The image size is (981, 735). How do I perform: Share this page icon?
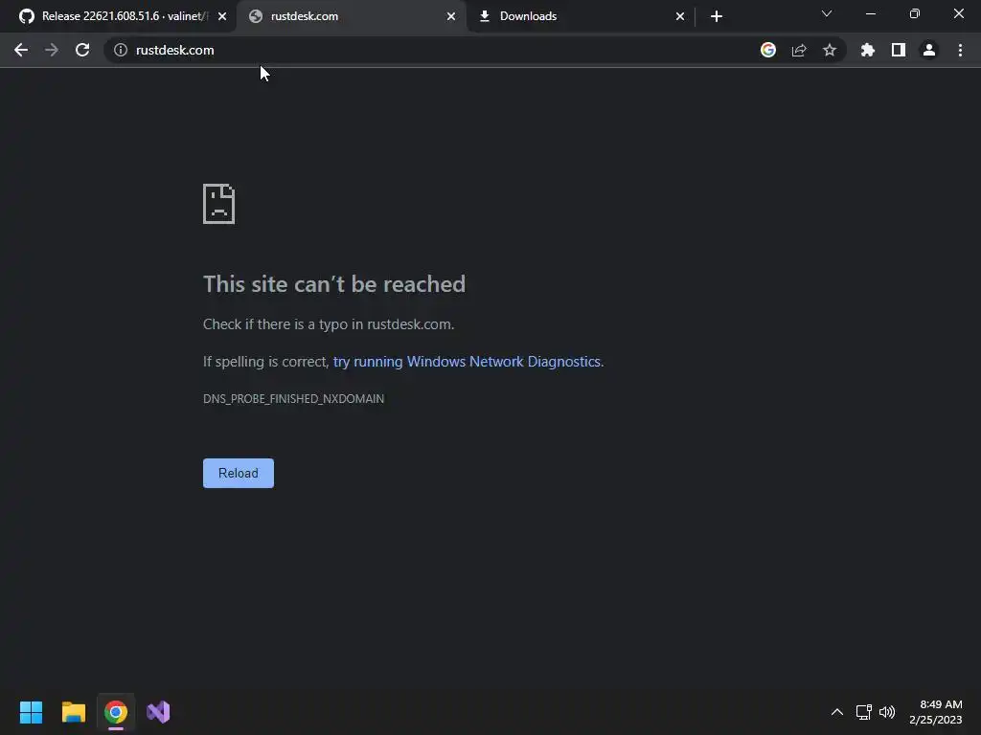[799, 50]
